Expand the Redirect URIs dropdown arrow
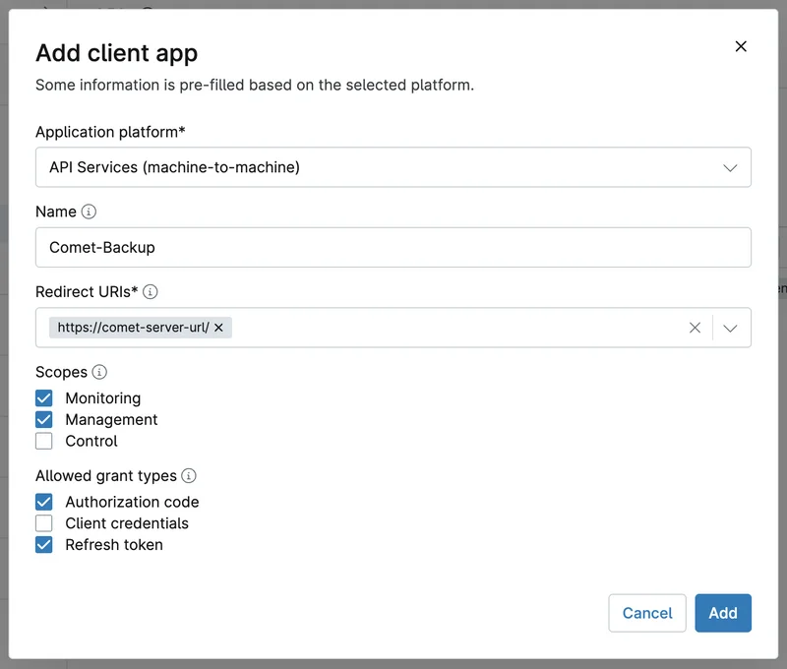The image size is (787, 669). (730, 328)
